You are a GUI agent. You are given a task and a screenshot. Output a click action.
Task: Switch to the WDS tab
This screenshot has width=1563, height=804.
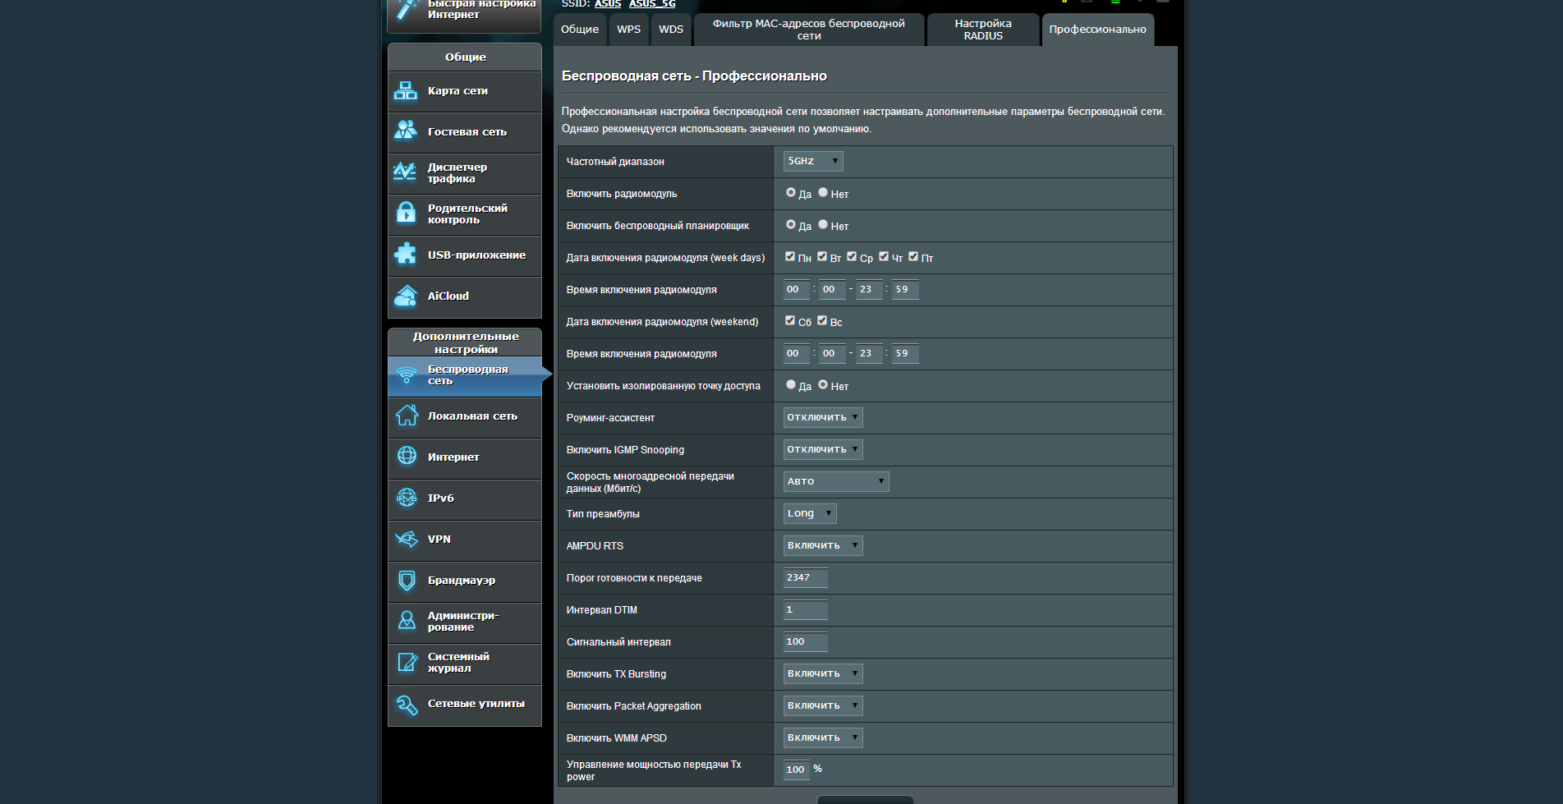tap(671, 30)
